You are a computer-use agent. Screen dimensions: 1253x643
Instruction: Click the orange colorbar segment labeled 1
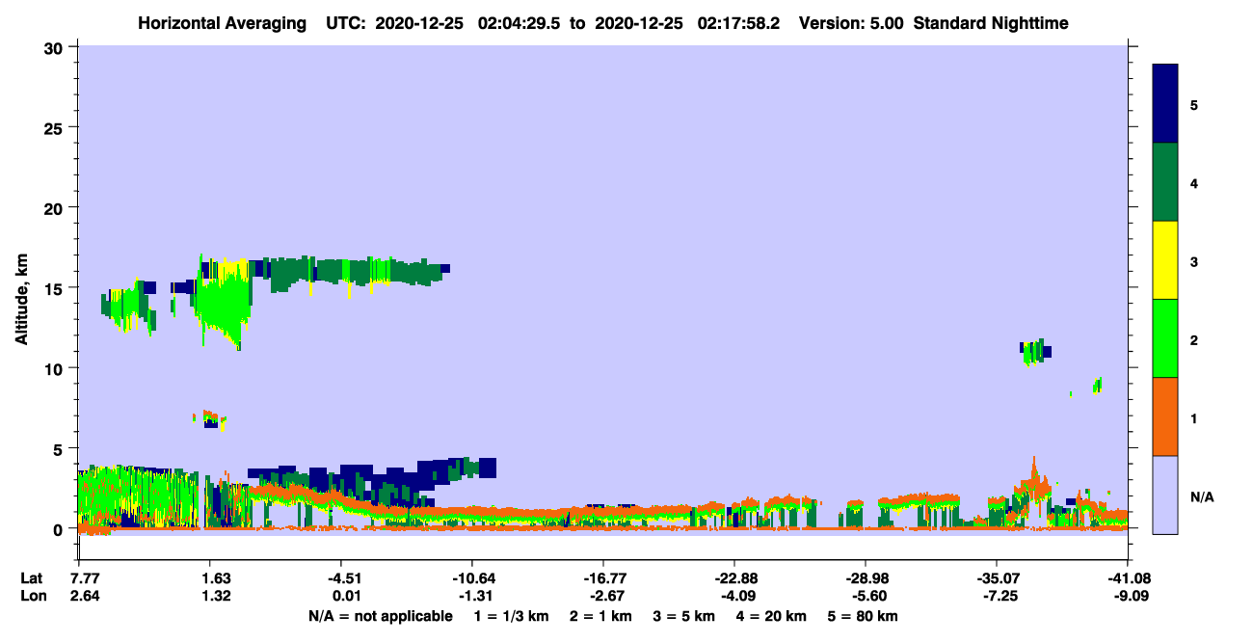(x=1165, y=416)
